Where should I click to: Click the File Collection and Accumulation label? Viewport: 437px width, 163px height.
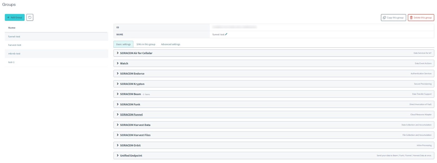pyautogui.click(x=417, y=135)
